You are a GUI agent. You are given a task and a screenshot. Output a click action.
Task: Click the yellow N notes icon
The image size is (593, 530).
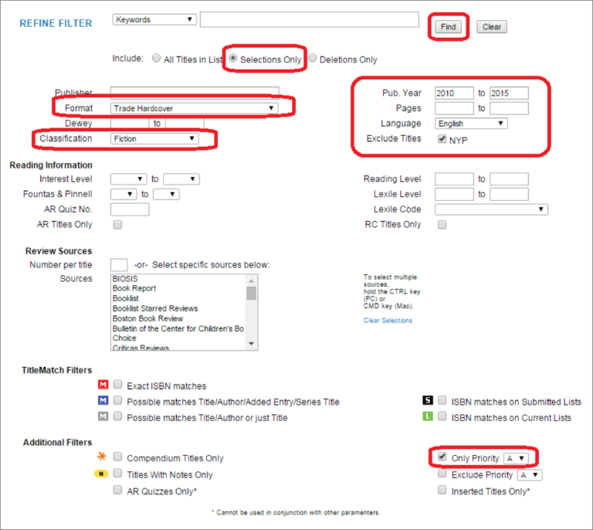coord(102,474)
